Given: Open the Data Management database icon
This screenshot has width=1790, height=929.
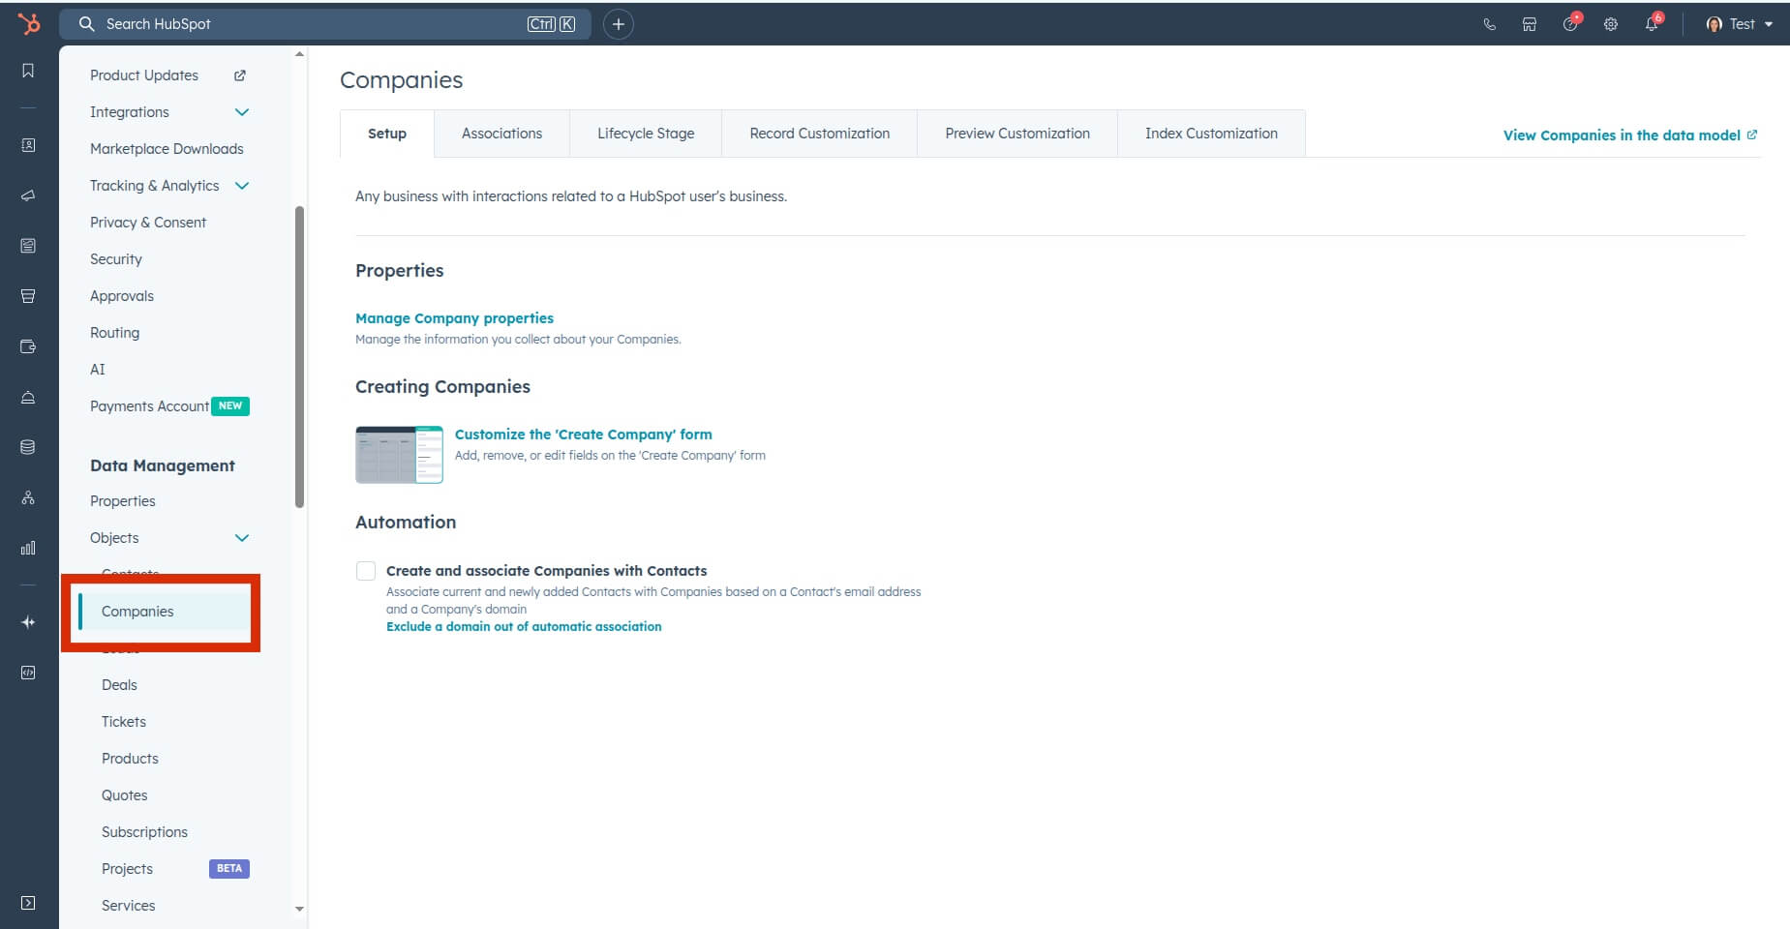Looking at the screenshot, I should click(28, 446).
